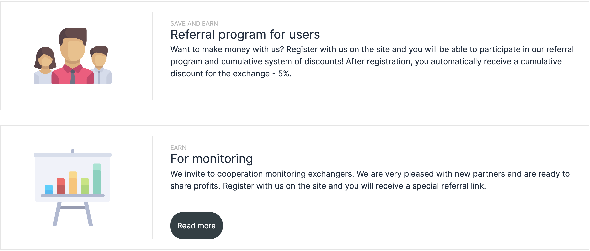Click the "SAVE AND EARN" label

[194, 24]
